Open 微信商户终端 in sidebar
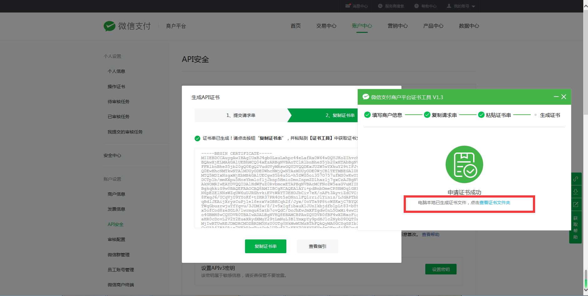 pos(121,285)
